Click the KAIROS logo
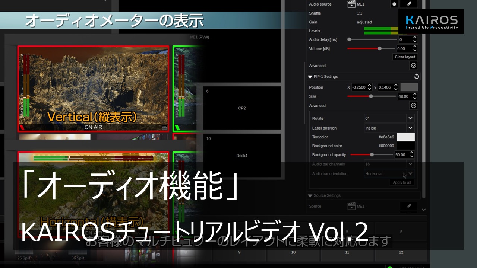 point(431,22)
